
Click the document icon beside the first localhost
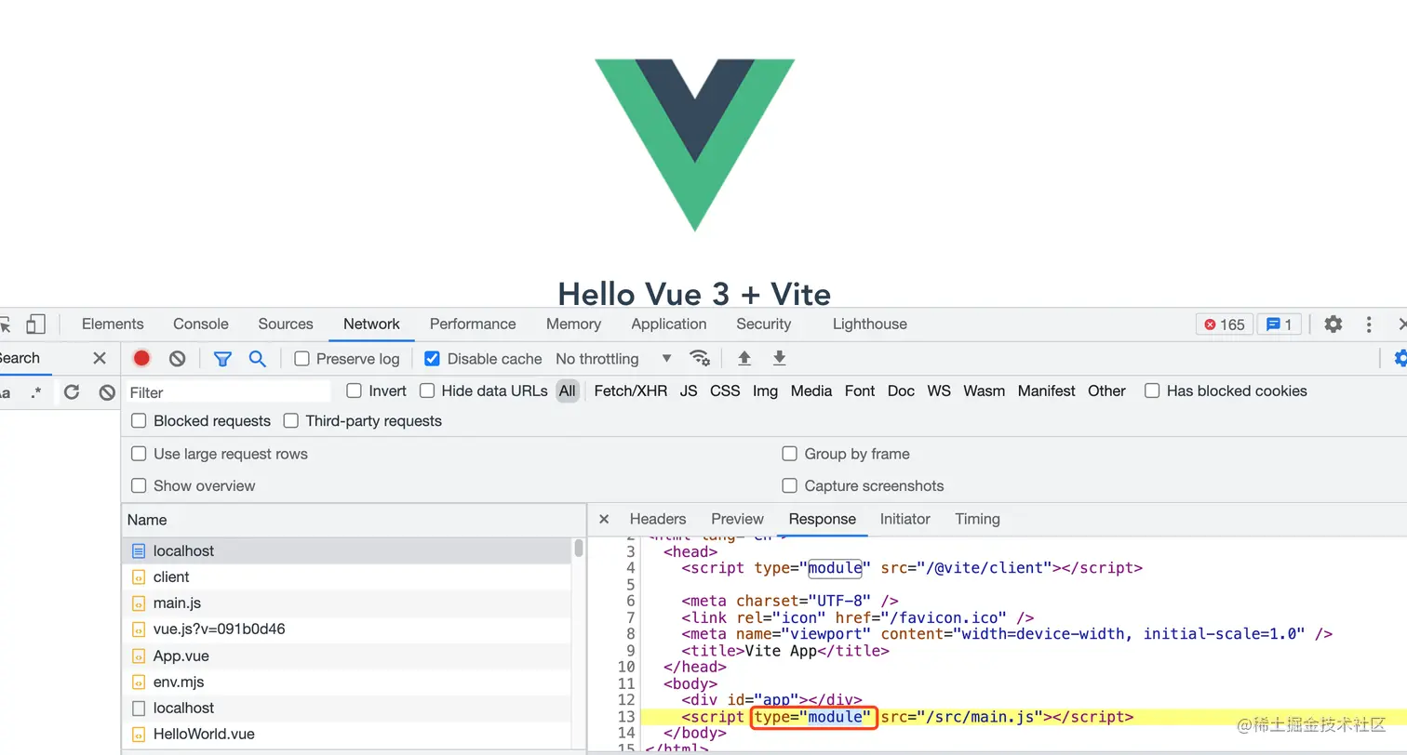coord(139,550)
